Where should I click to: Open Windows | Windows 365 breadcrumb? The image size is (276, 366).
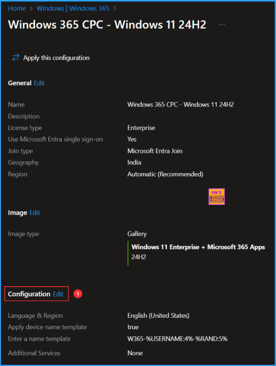[x=73, y=9]
